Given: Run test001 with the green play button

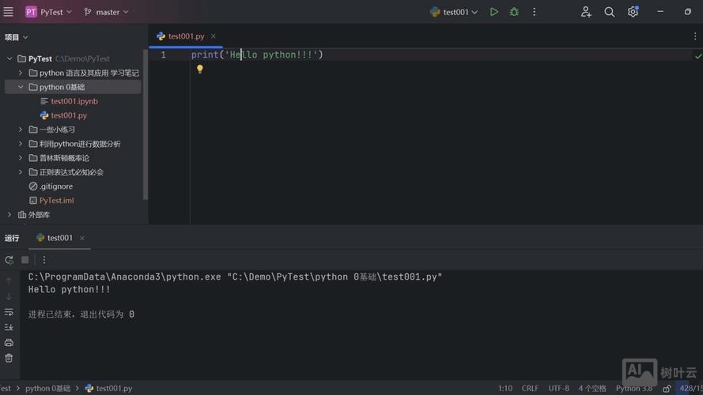Looking at the screenshot, I should (x=494, y=12).
